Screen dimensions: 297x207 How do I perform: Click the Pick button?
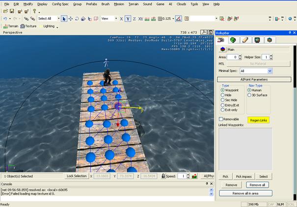225,177
